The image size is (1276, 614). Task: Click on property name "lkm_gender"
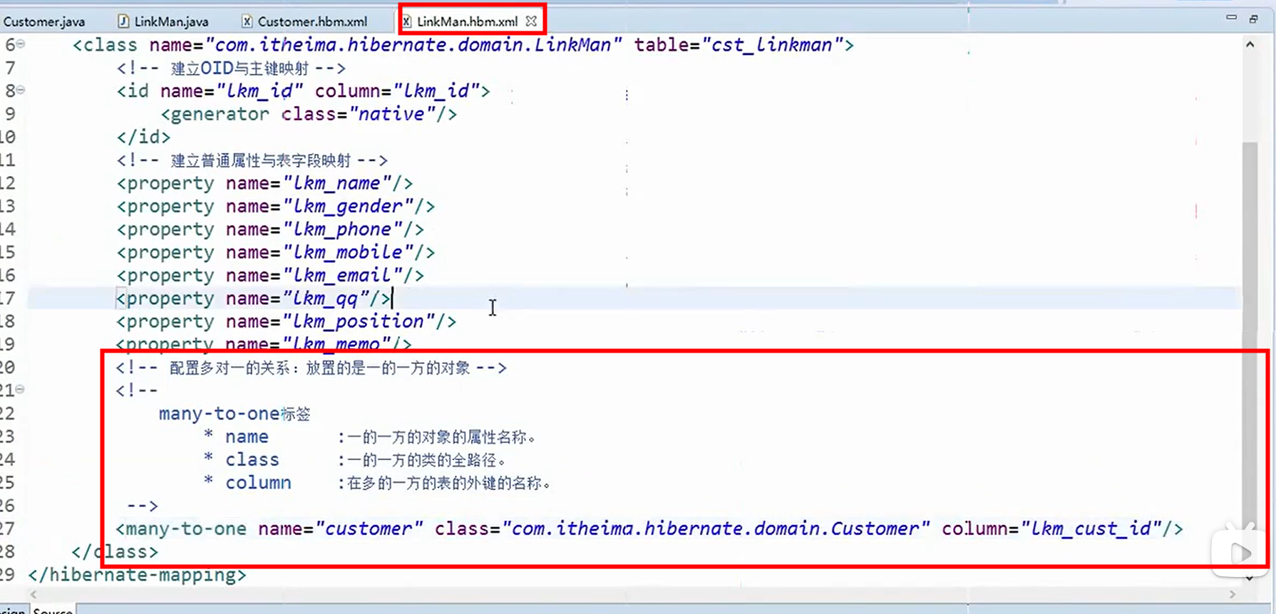coord(348,207)
